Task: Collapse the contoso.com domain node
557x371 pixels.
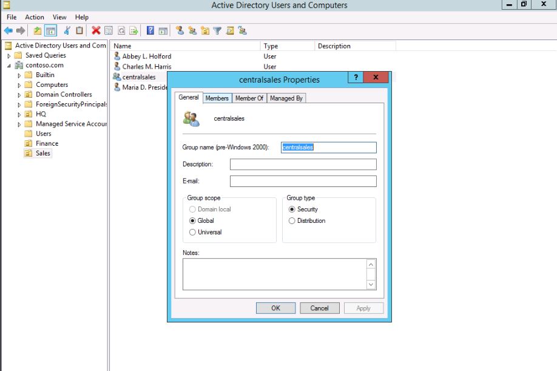Action: point(9,66)
